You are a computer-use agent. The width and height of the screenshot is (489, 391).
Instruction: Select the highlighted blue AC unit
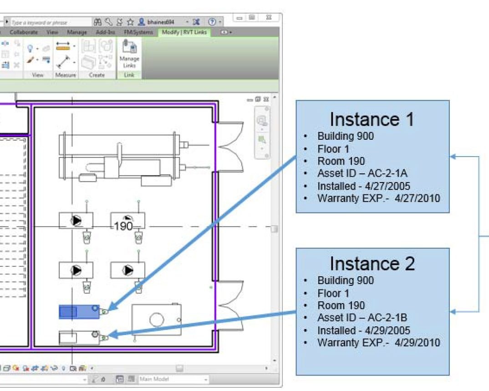[79, 312]
